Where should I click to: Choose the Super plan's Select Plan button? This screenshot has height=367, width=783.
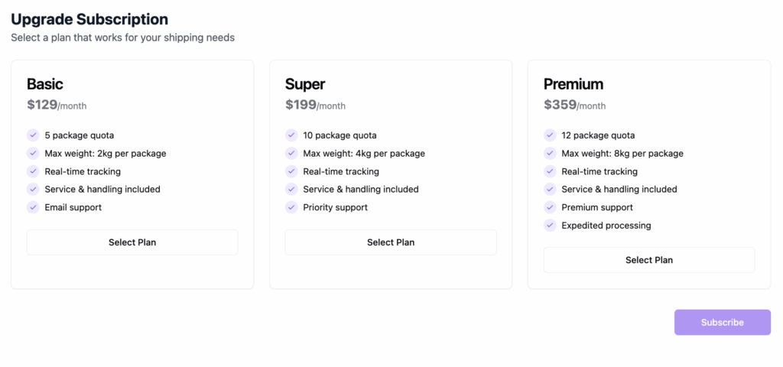(391, 242)
